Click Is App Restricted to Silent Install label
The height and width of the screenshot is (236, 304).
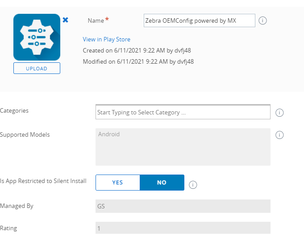(43, 181)
